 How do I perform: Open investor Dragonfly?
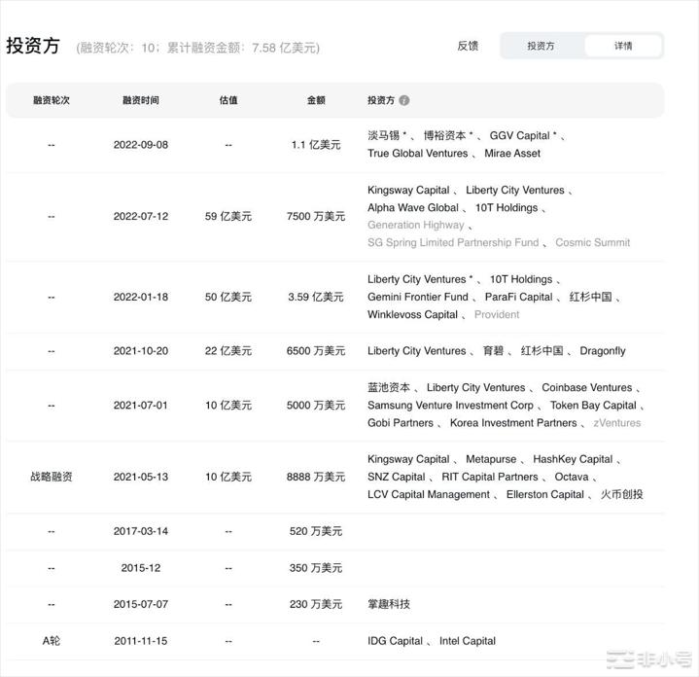point(602,351)
